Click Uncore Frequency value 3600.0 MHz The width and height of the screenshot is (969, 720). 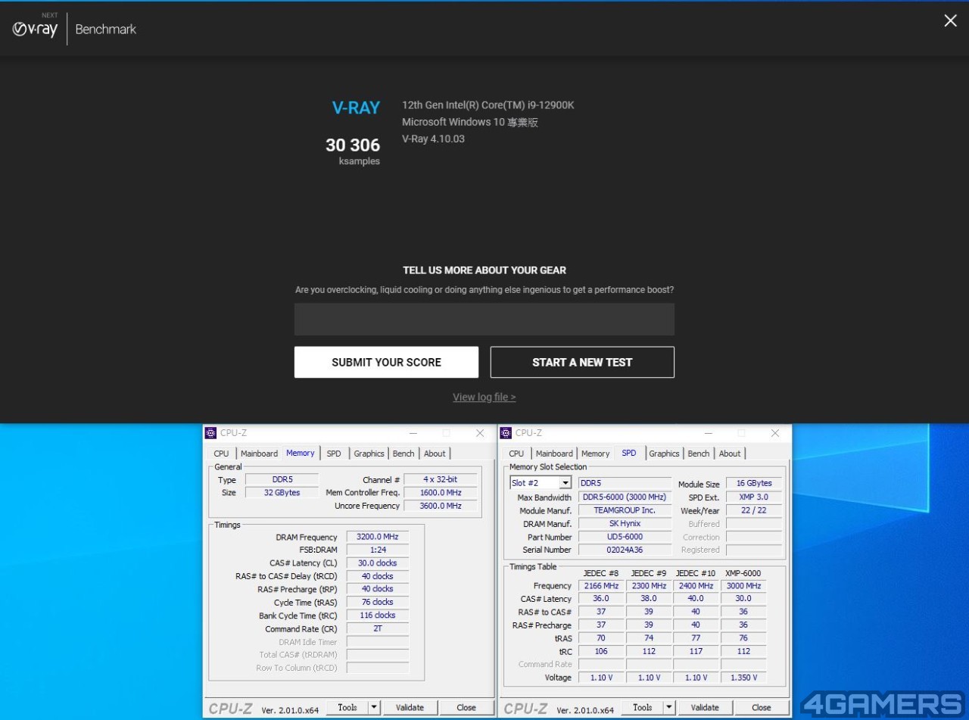[x=441, y=506]
